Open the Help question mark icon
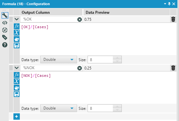This screenshot has height=121, width=179. pos(5,45)
